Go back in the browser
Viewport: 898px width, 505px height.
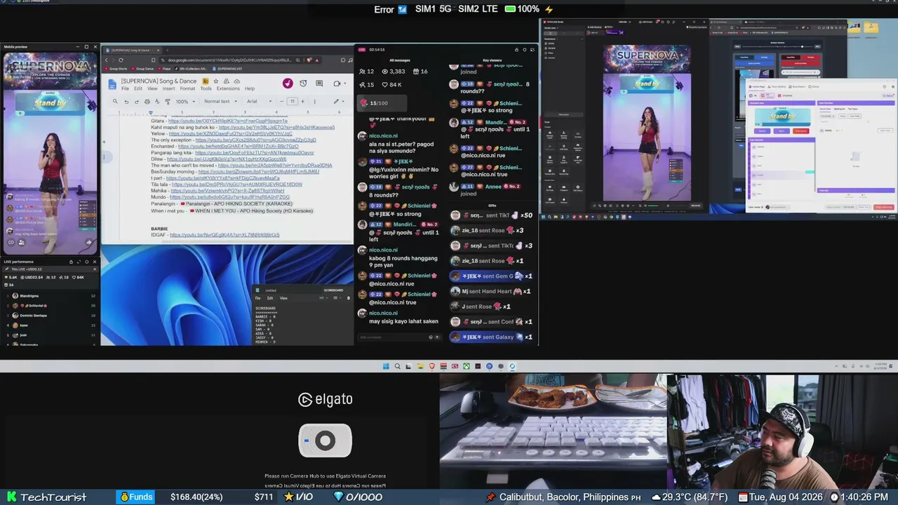pyautogui.click(x=107, y=60)
